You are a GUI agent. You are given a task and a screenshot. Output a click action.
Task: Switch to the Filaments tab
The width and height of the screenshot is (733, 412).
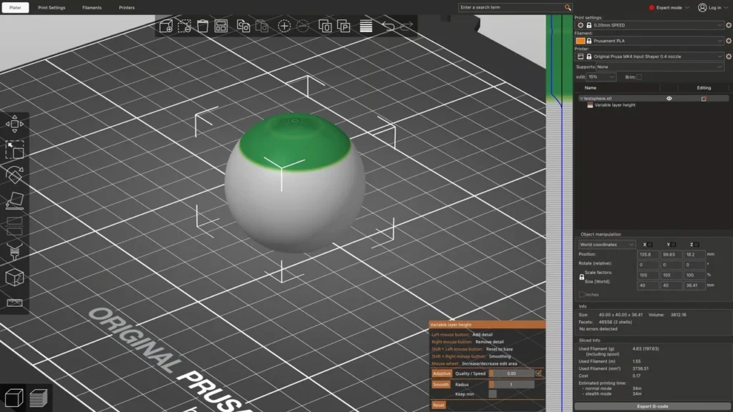(x=92, y=7)
